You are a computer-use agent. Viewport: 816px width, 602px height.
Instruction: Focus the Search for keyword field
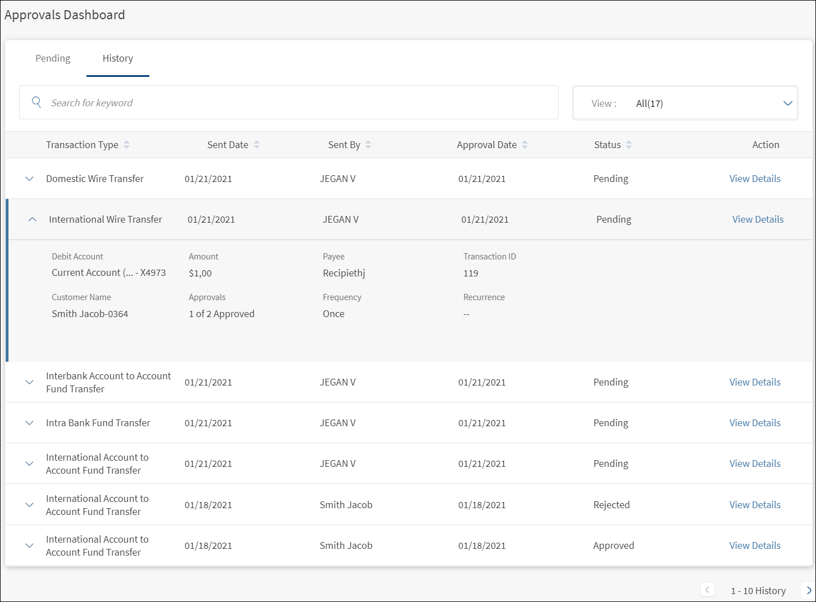(x=289, y=102)
